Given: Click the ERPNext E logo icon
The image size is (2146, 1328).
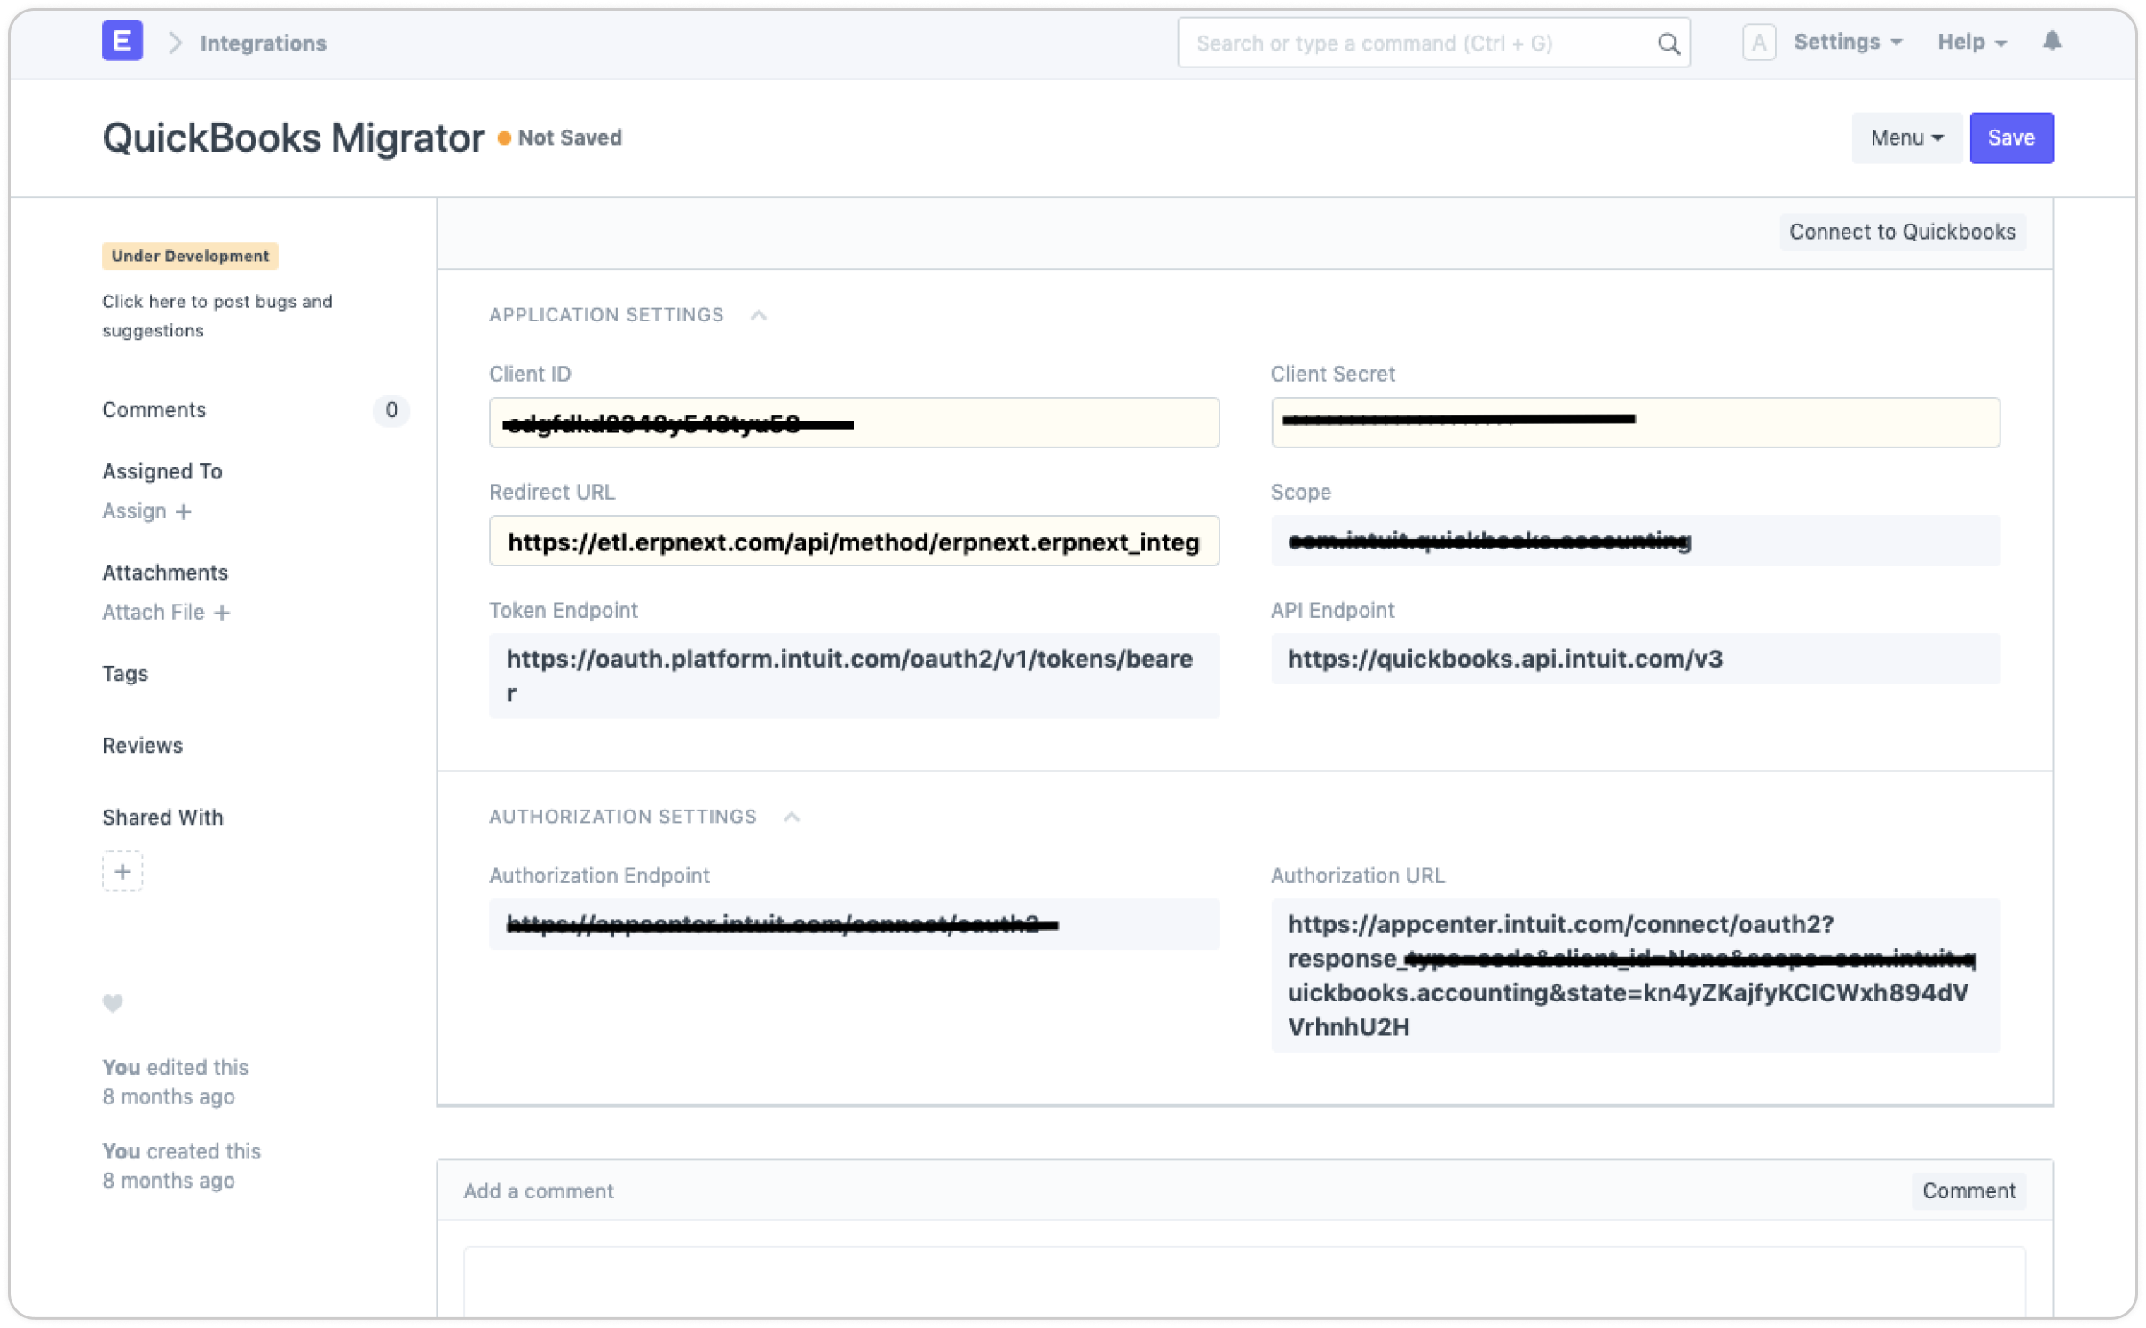Looking at the screenshot, I should [x=122, y=42].
